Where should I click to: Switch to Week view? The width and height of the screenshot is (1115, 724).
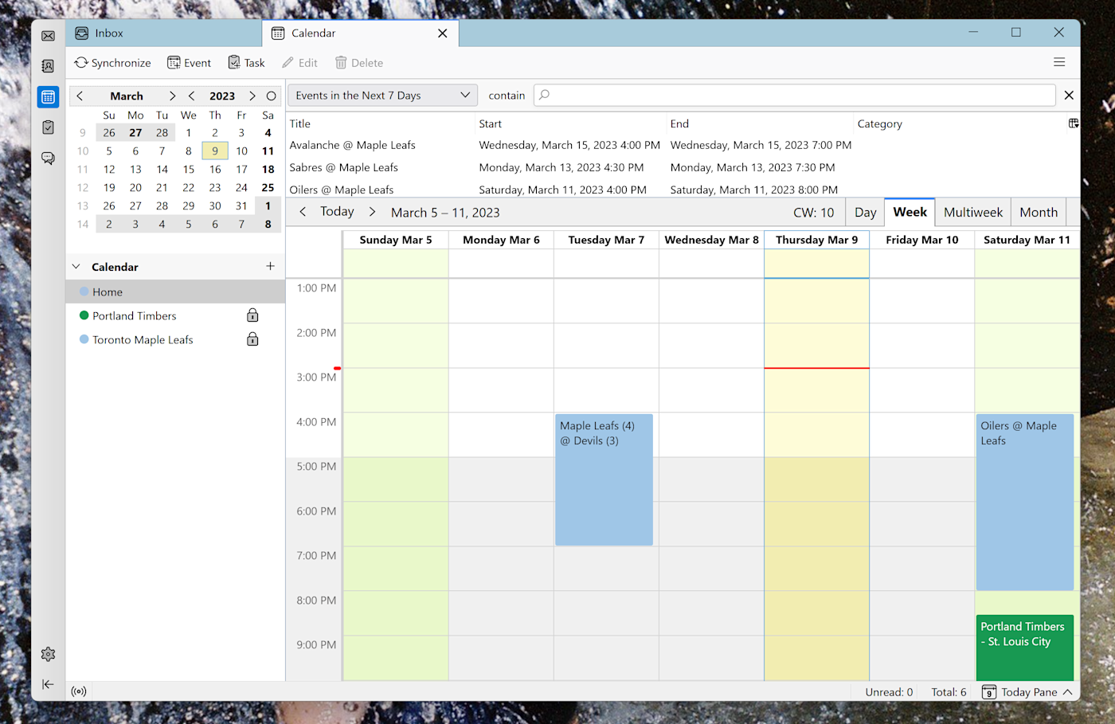(910, 213)
